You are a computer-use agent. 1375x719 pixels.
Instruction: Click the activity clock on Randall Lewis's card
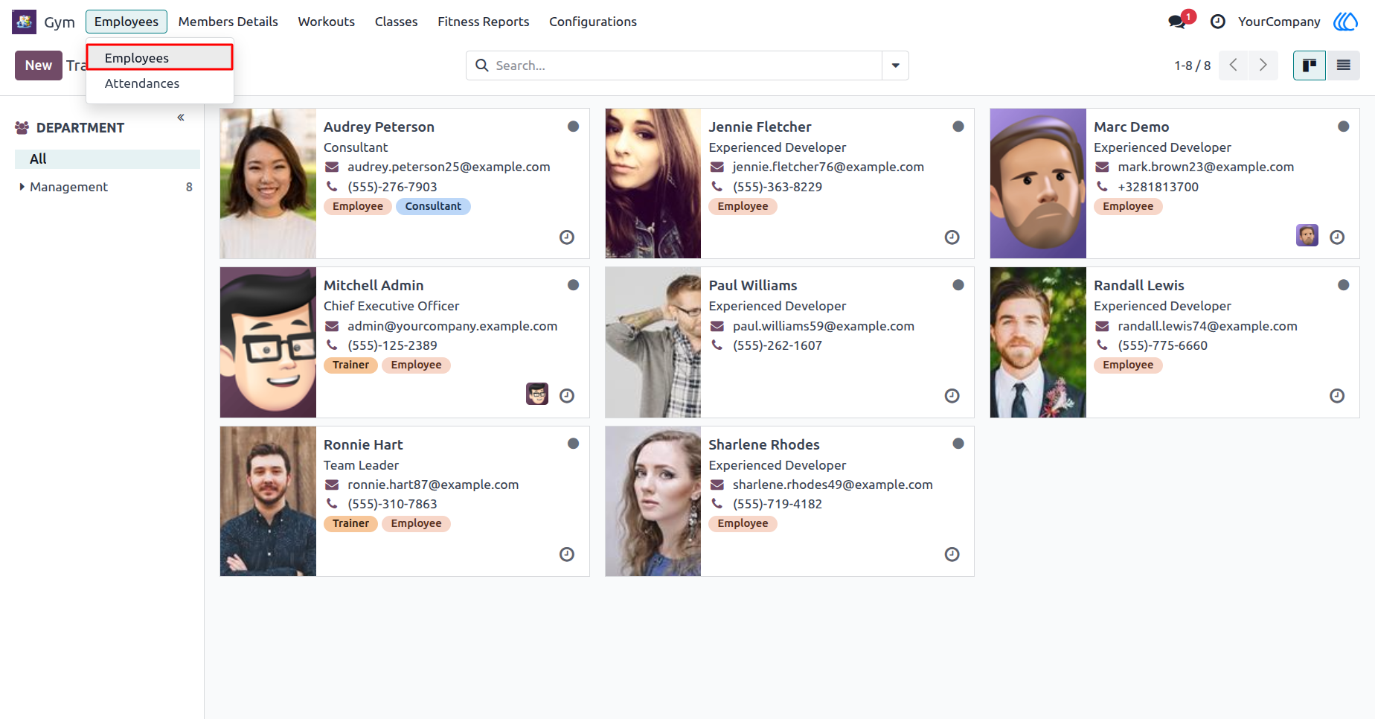(1337, 396)
